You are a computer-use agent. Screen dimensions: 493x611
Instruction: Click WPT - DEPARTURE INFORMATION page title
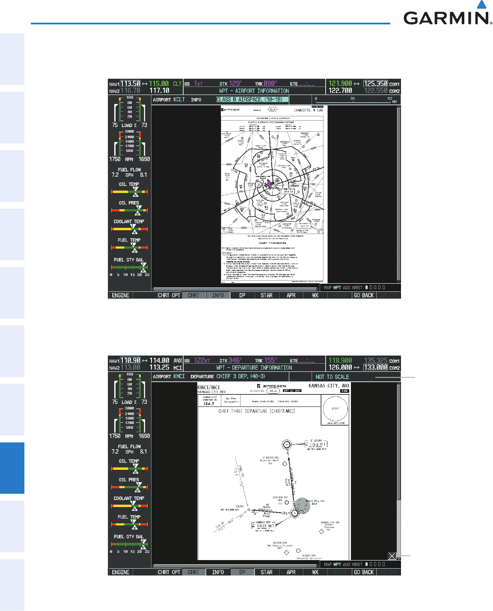tap(254, 368)
